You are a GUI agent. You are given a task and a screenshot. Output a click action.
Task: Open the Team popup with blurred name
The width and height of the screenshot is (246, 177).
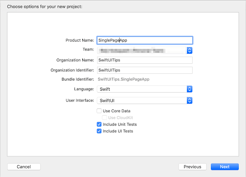click(x=145, y=50)
